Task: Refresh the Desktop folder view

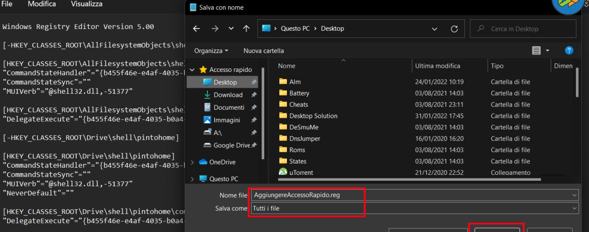Action: tap(454, 29)
